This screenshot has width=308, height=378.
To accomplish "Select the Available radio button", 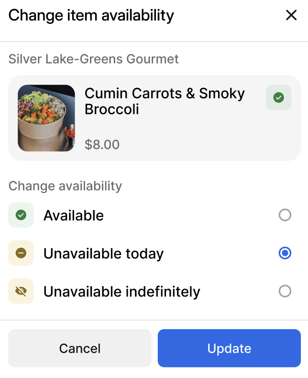I will (x=285, y=215).
